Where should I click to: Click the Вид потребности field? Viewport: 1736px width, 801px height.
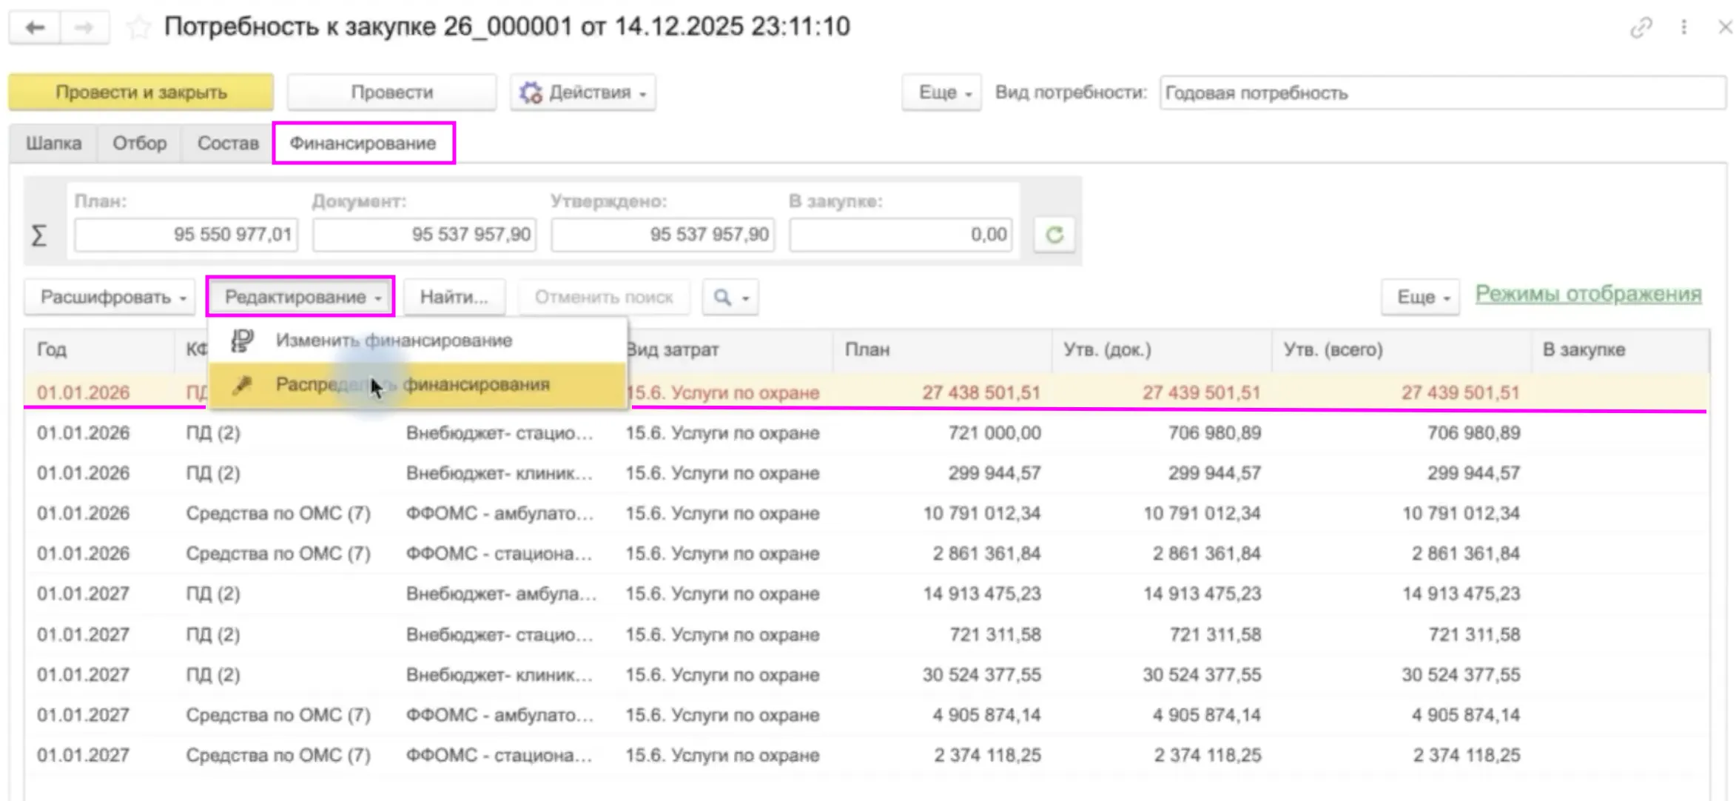(1442, 93)
